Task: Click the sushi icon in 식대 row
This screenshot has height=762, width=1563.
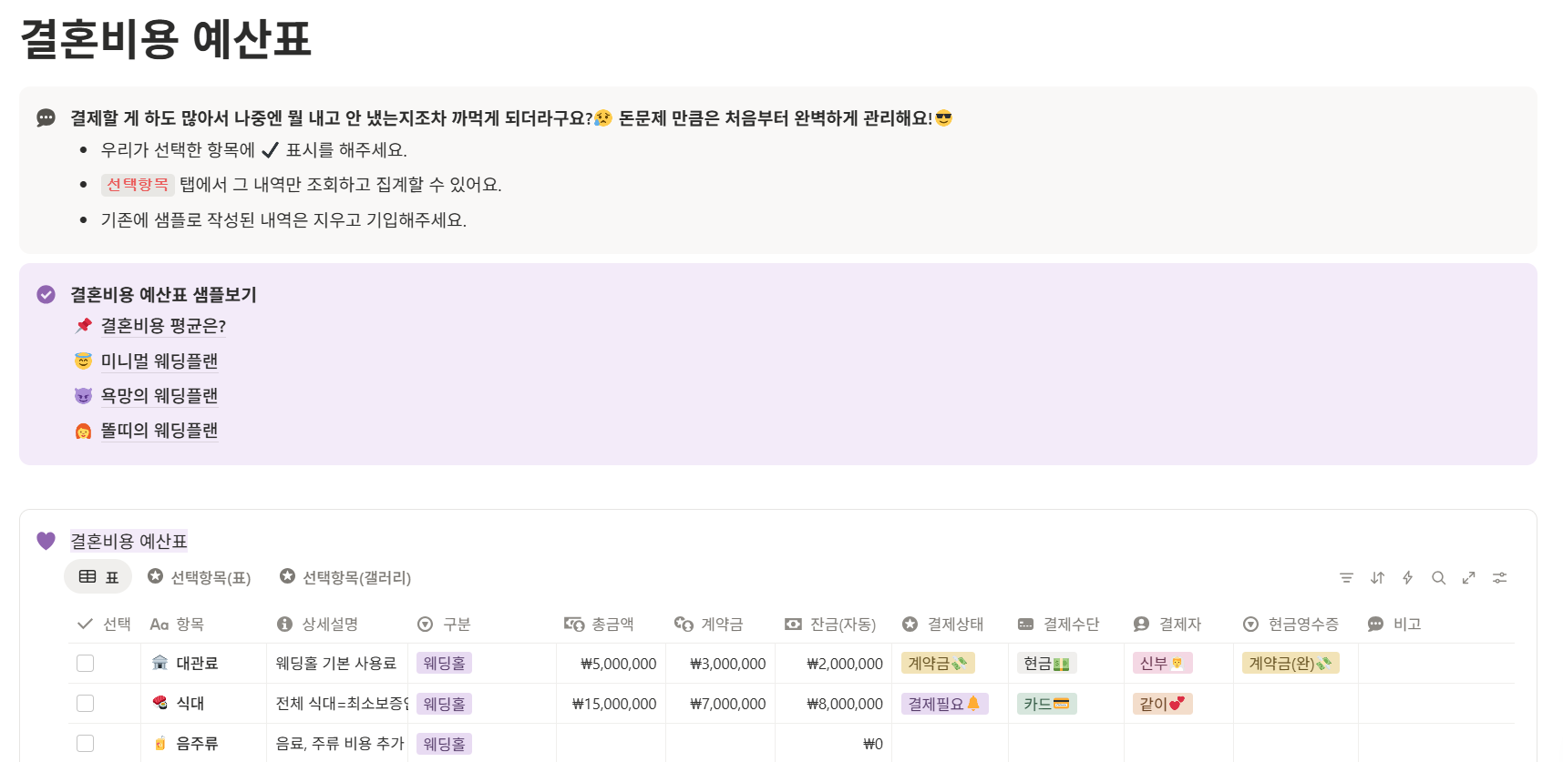Action: click(x=160, y=703)
